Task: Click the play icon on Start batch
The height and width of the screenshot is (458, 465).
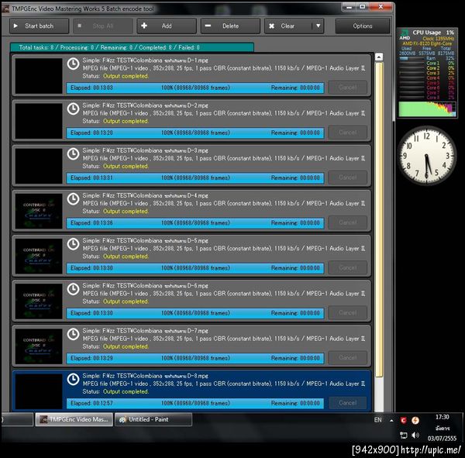Action: [15, 26]
